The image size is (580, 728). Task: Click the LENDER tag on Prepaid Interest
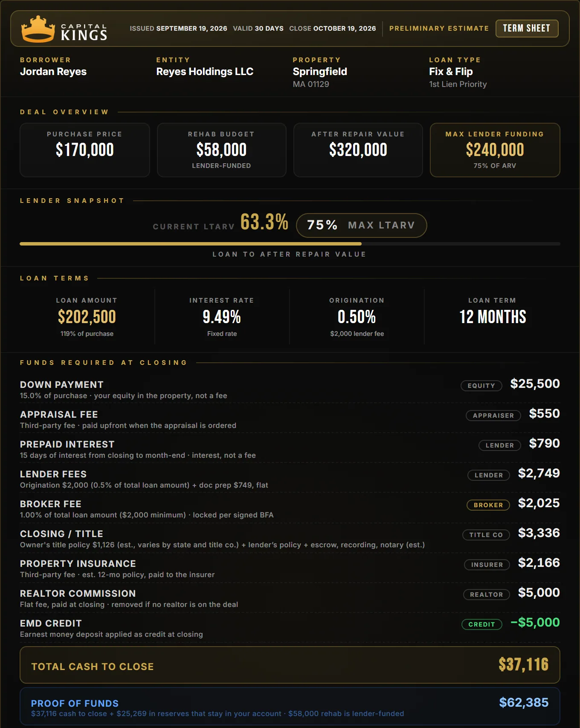(500, 445)
